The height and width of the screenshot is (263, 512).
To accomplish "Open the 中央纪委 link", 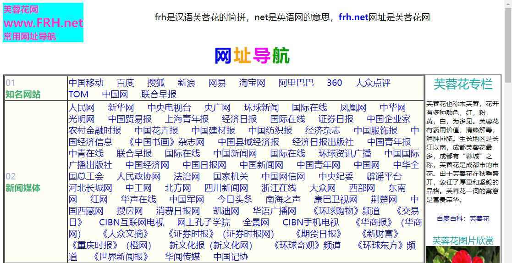I will click(336, 177).
